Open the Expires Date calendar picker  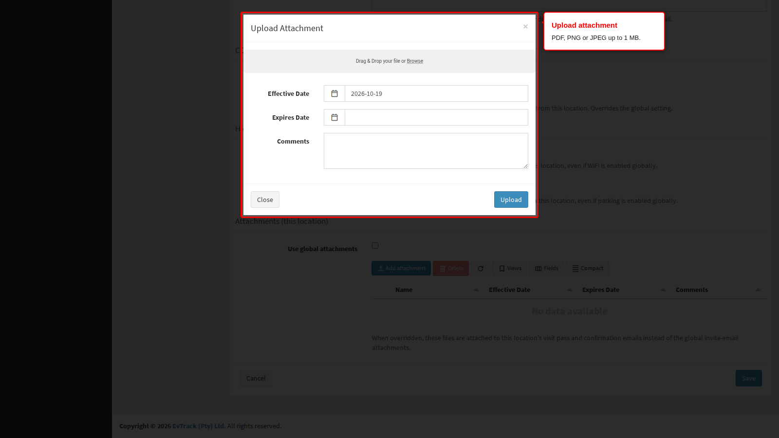point(334,117)
